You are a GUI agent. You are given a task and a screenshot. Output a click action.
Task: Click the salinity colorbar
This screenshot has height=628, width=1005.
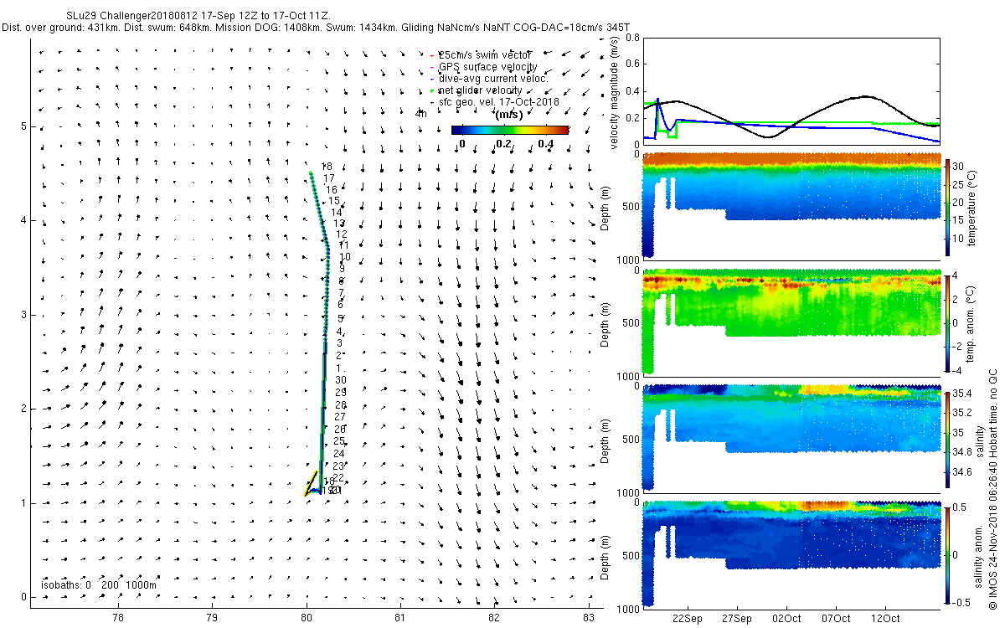[x=948, y=437]
